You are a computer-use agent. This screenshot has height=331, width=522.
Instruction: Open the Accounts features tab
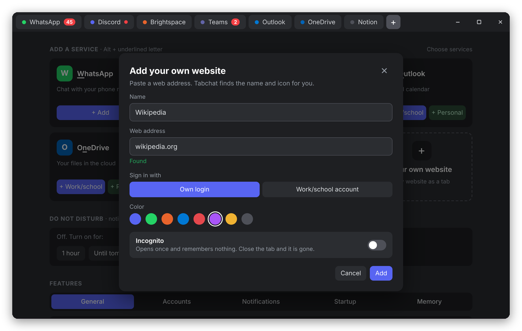click(177, 302)
